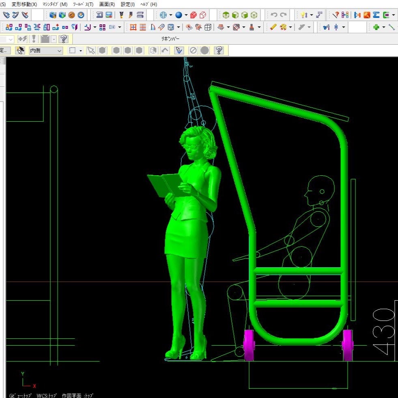This screenshot has width=398, height=398.
Task: Click the Redo arrow icon
Action: point(284,15)
